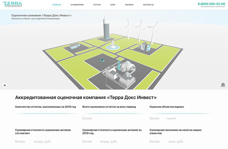
Task: Click text Суммарная стоимость оцененных активов за 2019 год
Action: coord(112,132)
